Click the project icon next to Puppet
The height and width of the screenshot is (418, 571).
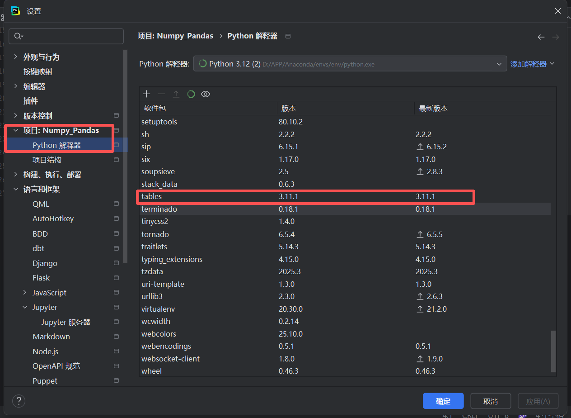(x=116, y=381)
